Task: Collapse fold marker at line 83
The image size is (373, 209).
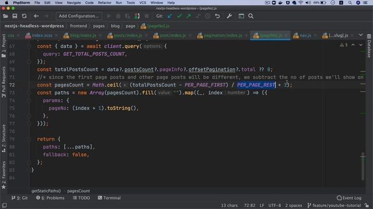Action: tap(29, 170)
